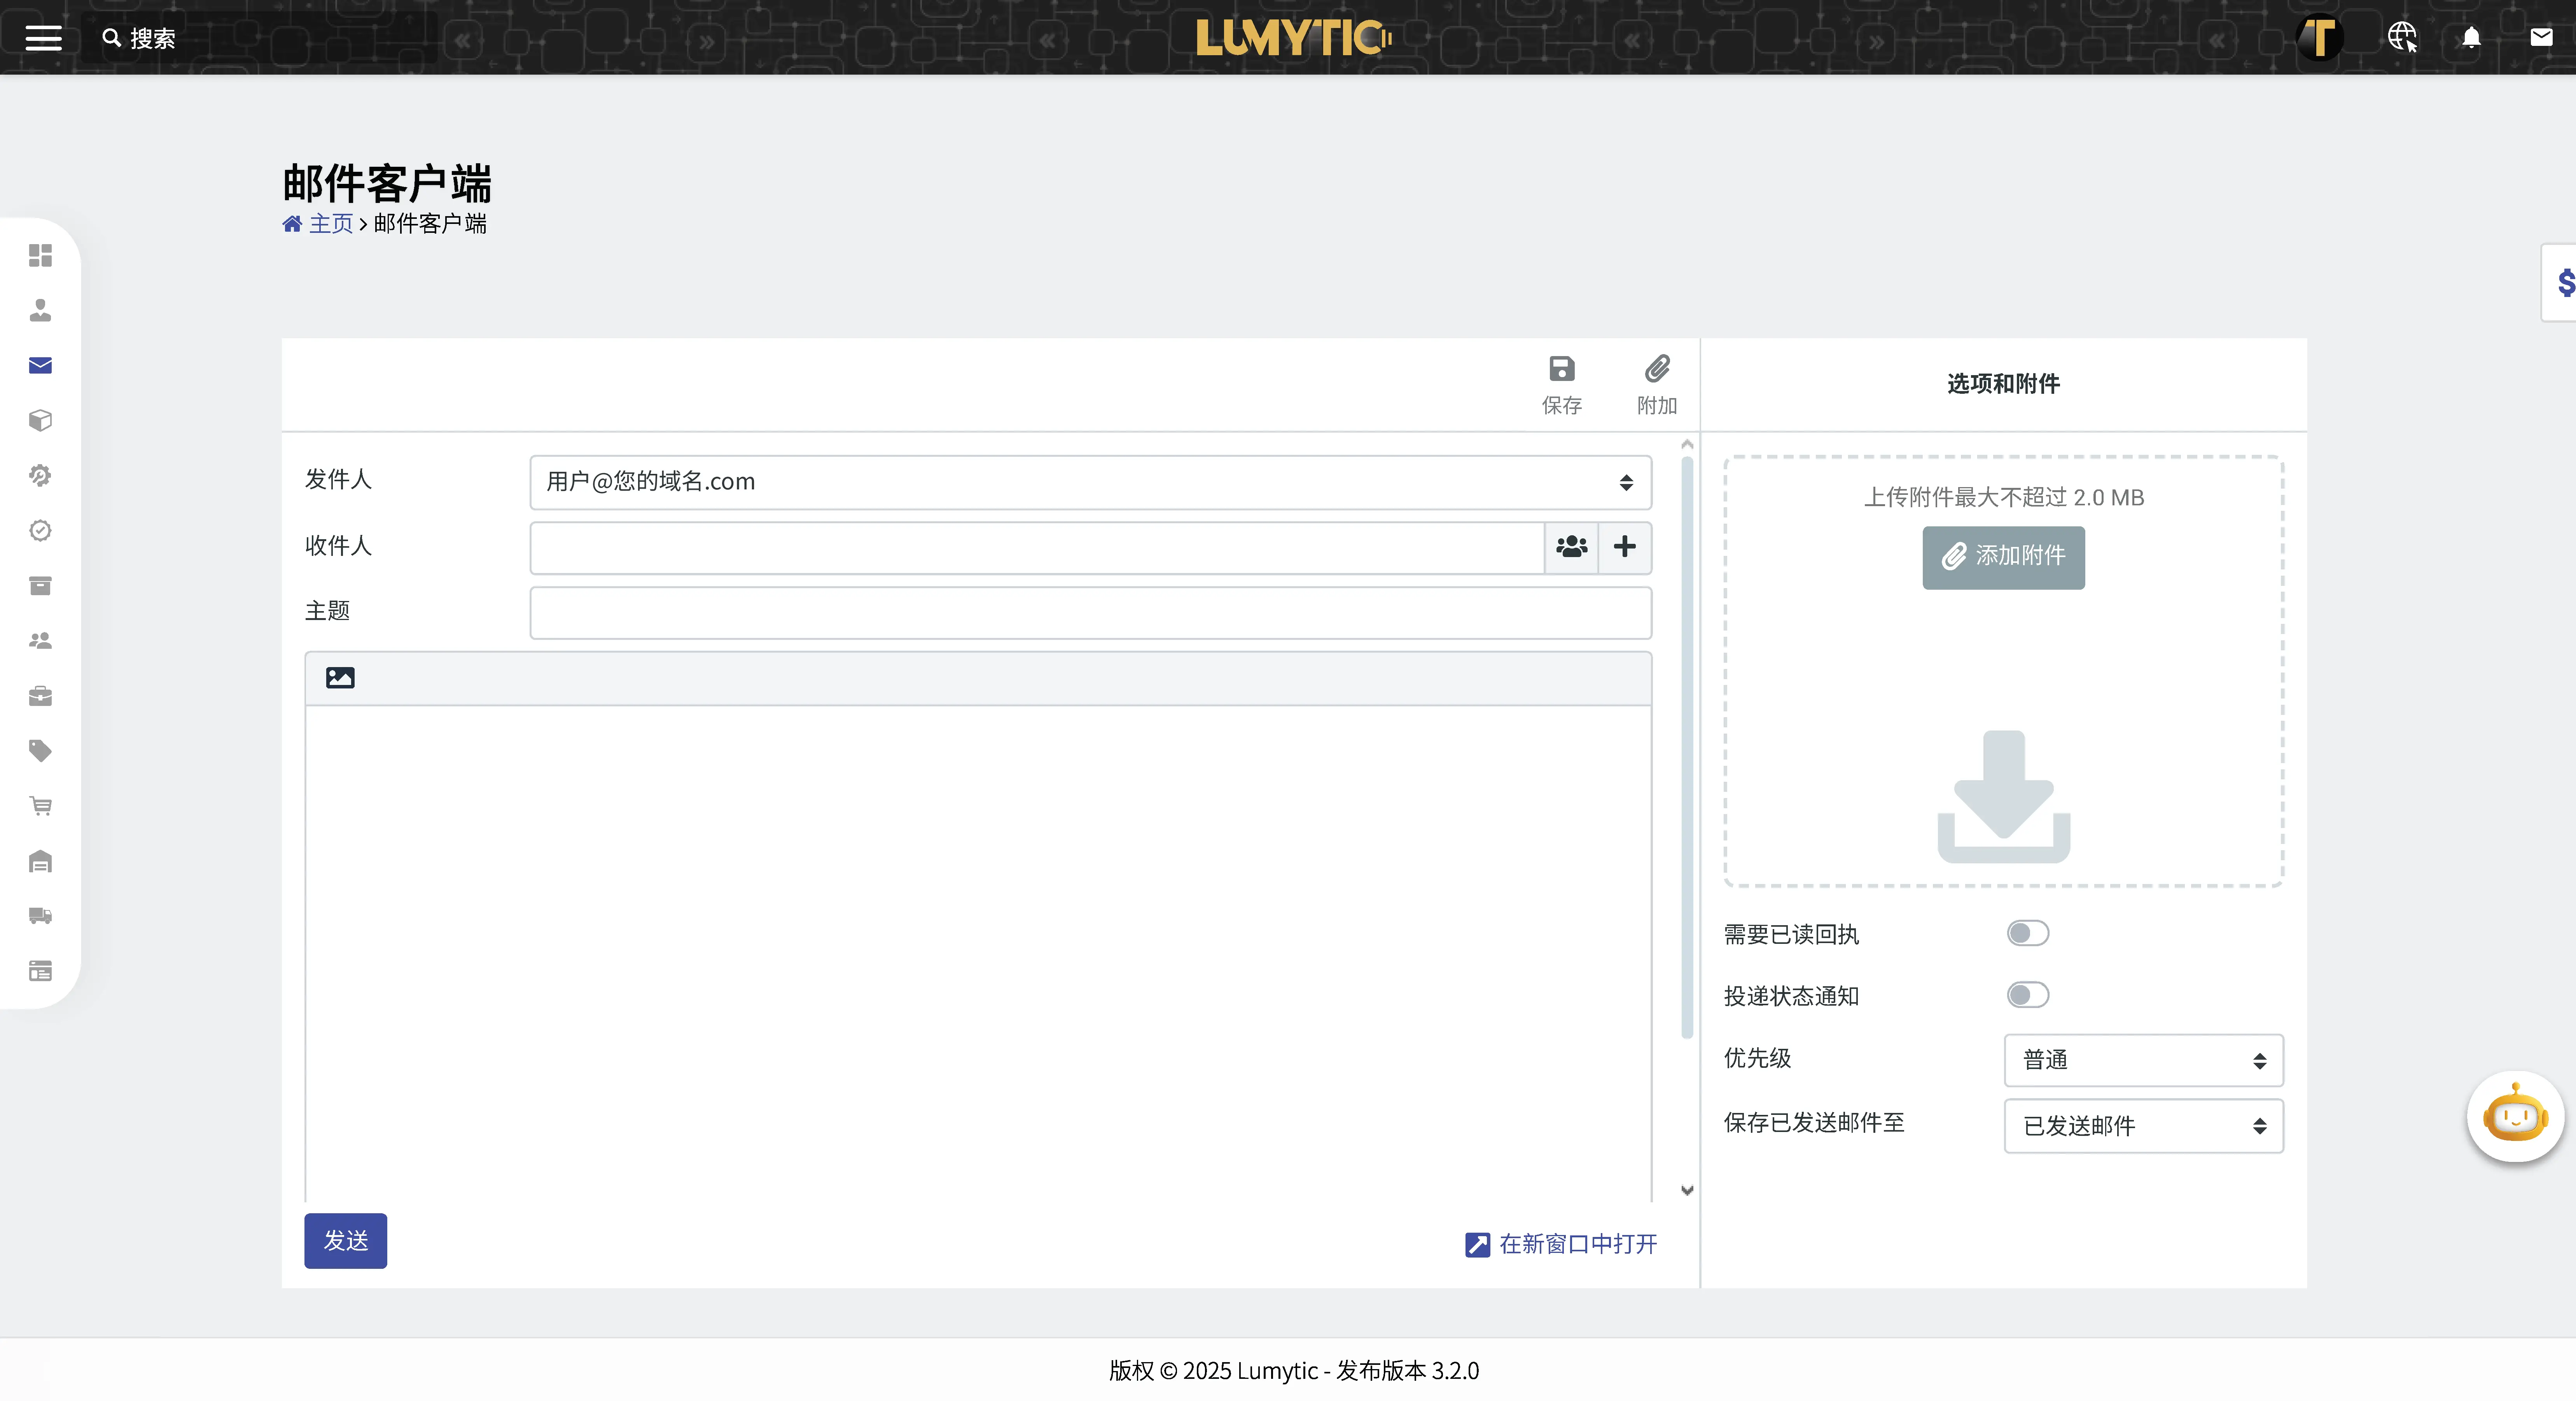This screenshot has width=2576, height=1401.
Task: Open the dashboard item in sidebar
Action: pyautogui.click(x=40, y=256)
